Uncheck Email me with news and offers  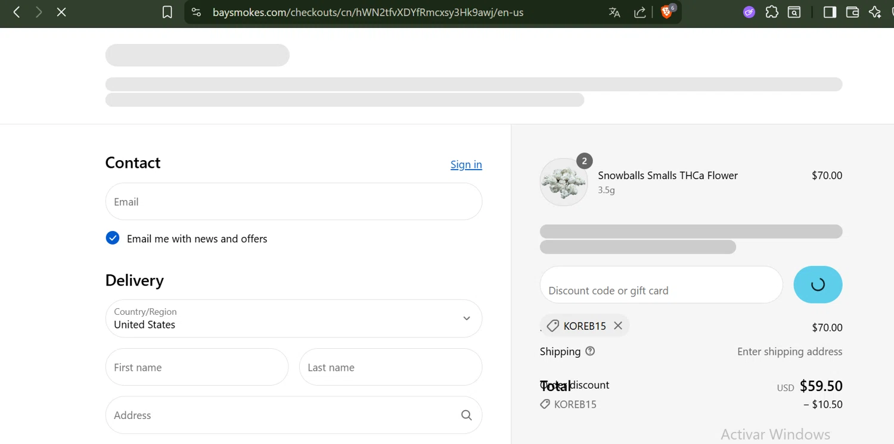click(113, 239)
